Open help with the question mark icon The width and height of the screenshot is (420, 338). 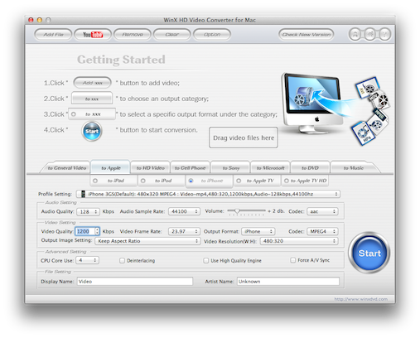click(385, 34)
